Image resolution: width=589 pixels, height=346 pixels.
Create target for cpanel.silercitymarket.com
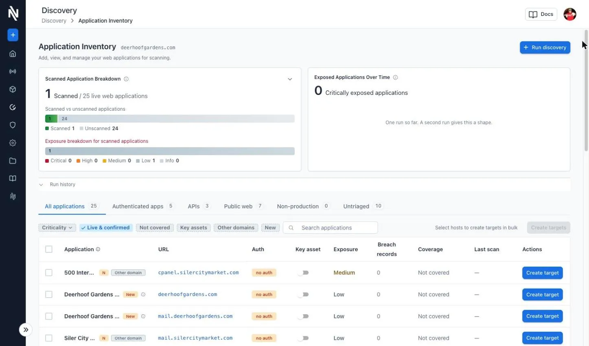click(542, 273)
